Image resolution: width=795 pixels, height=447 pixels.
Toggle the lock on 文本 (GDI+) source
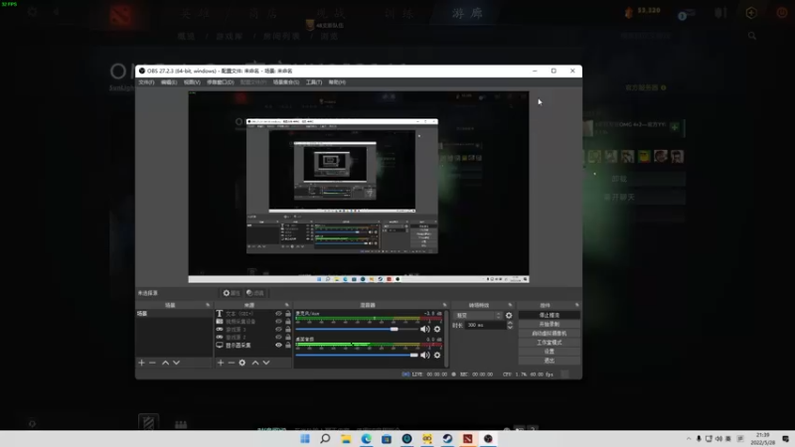pos(288,314)
